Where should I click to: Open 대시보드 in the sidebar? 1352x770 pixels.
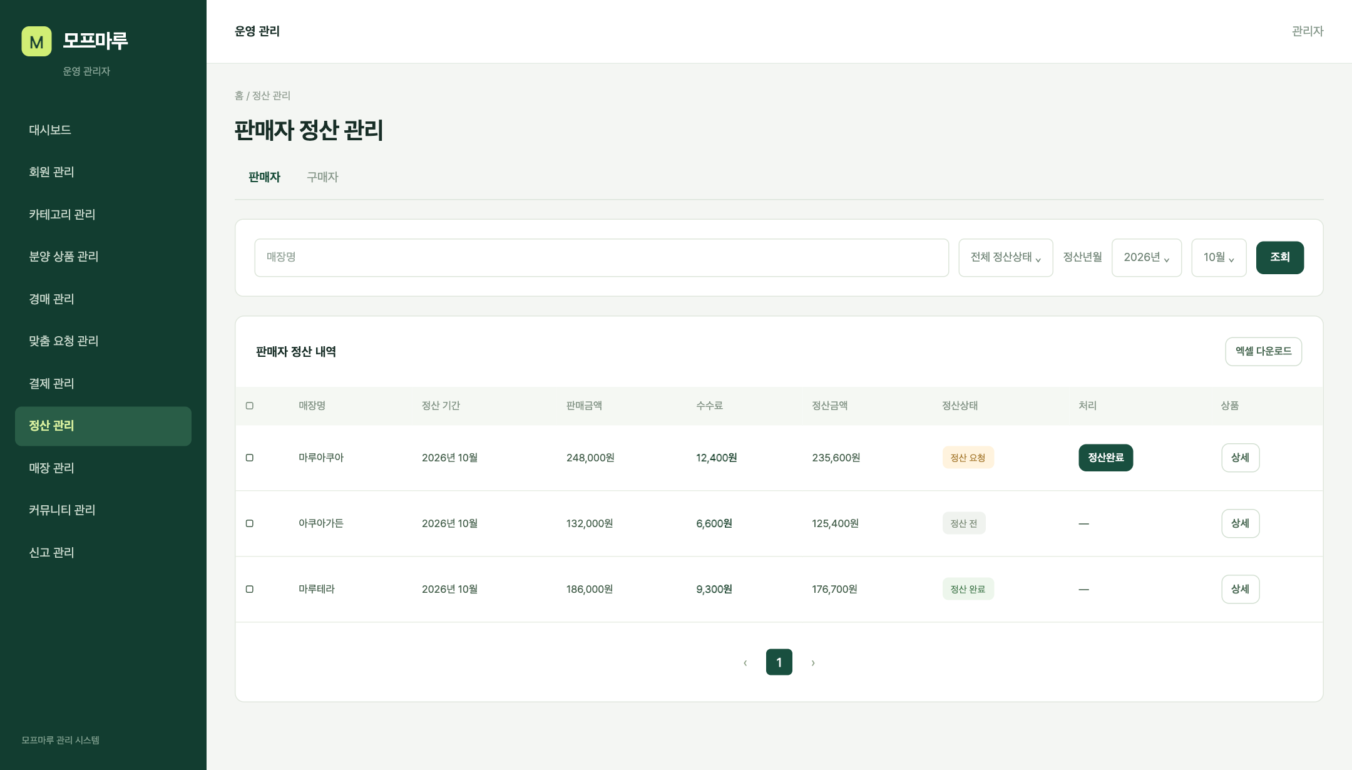tap(103, 130)
